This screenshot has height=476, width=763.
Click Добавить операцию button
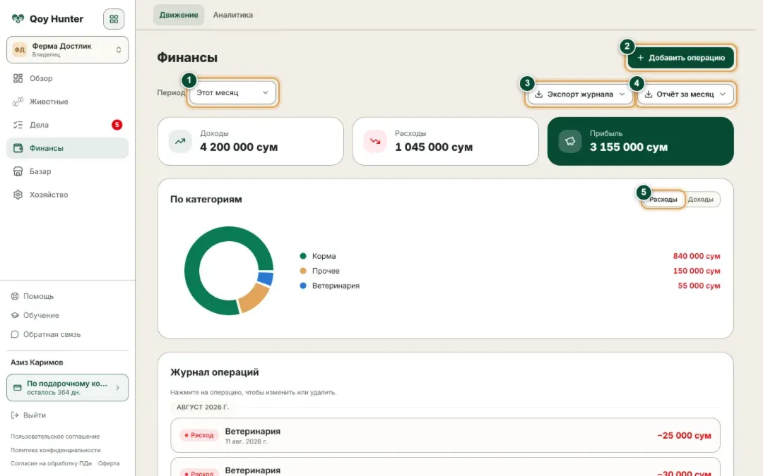tap(681, 58)
